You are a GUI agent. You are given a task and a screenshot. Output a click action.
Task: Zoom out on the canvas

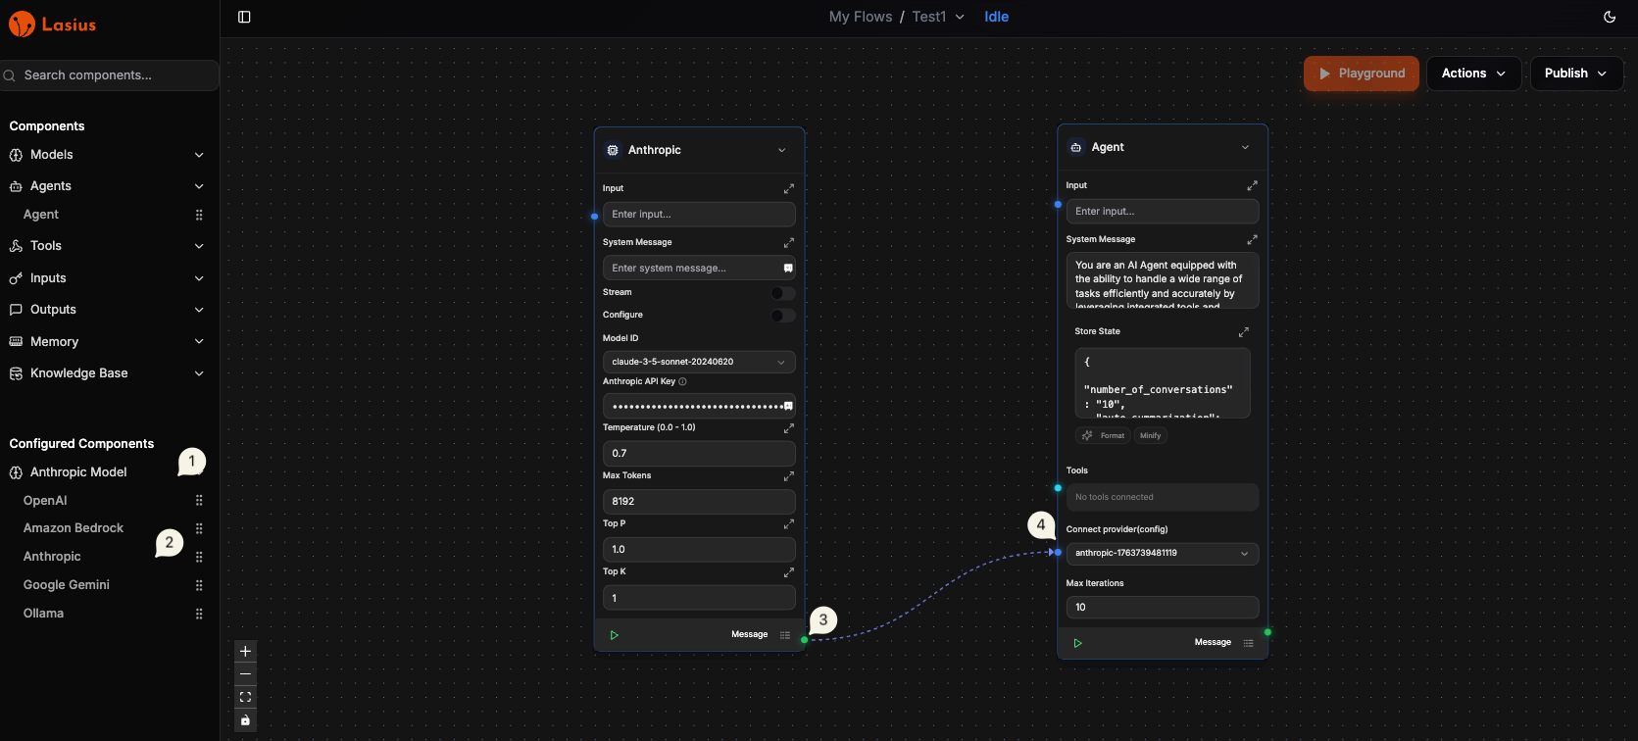click(x=245, y=674)
